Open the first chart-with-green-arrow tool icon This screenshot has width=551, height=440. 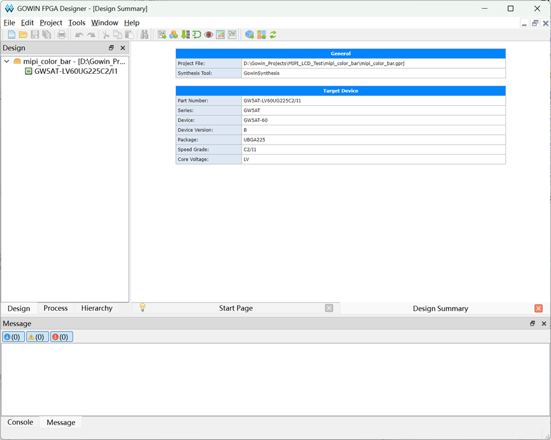click(x=162, y=34)
